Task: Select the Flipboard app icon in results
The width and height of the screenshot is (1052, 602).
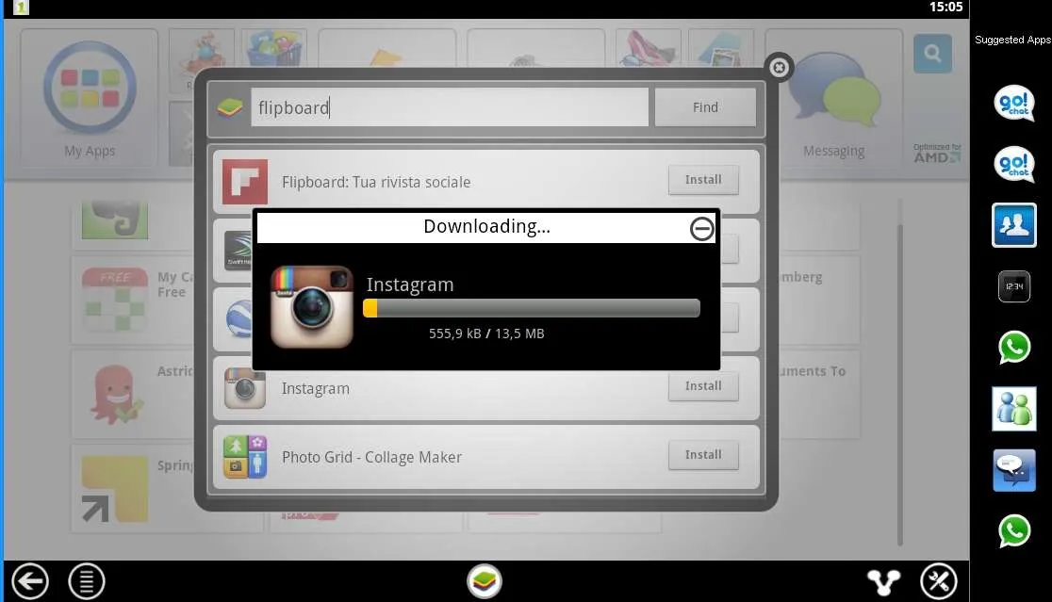Action: point(245,182)
